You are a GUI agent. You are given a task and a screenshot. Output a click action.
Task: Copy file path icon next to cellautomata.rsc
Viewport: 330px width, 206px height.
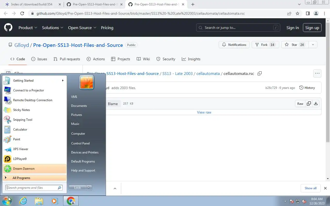click(x=260, y=73)
